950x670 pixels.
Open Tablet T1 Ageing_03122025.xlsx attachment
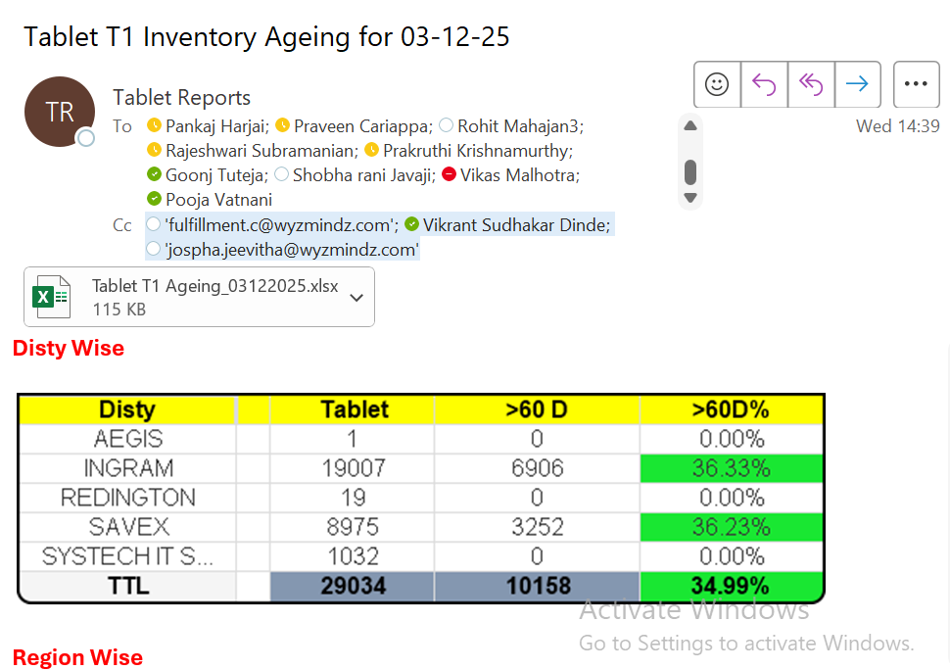click(214, 287)
